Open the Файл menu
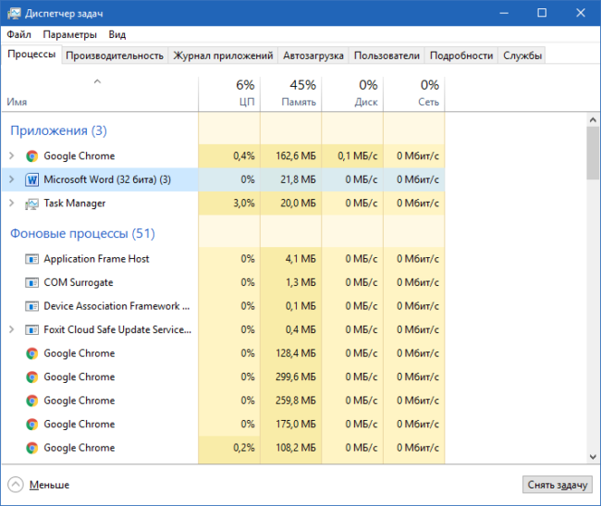601x506 pixels. (x=18, y=34)
